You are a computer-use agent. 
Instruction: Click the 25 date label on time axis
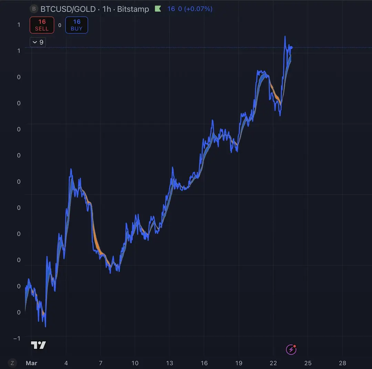click(308, 363)
